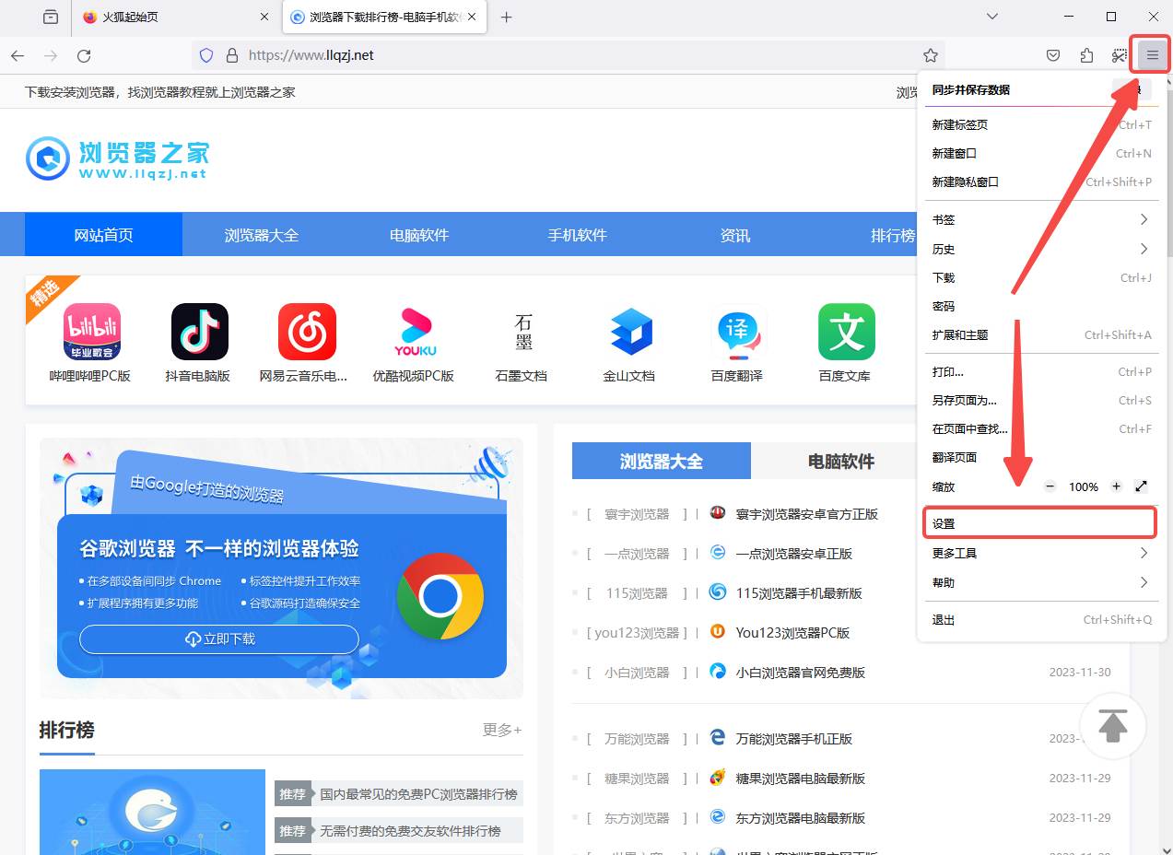Reset zoom by clicking 100%

click(1083, 486)
